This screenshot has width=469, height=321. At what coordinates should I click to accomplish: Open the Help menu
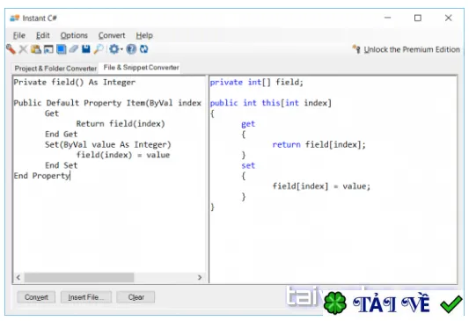click(144, 35)
